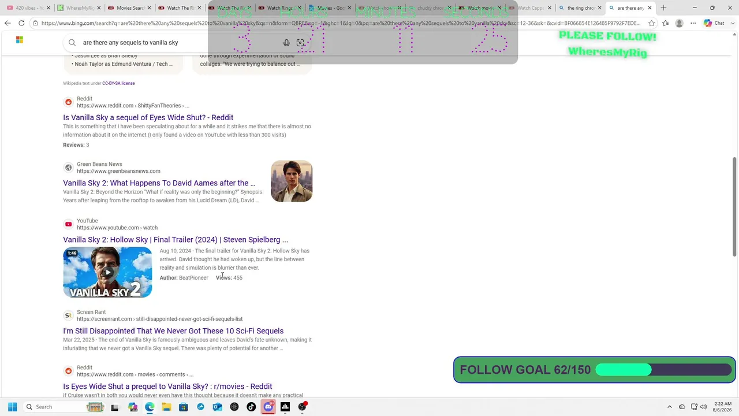Image resolution: width=739 pixels, height=416 pixels.
Task: Open Edge Settings and more menu
Action: point(693,23)
